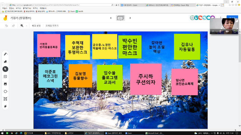Go back with browser back button

pyautogui.click(x=3, y=5)
